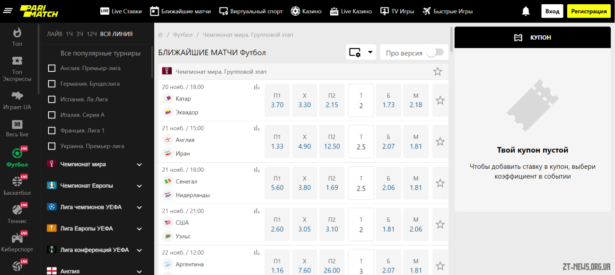Open Быстрые Игры menu item
The width and height of the screenshot is (615, 275).
447,11
